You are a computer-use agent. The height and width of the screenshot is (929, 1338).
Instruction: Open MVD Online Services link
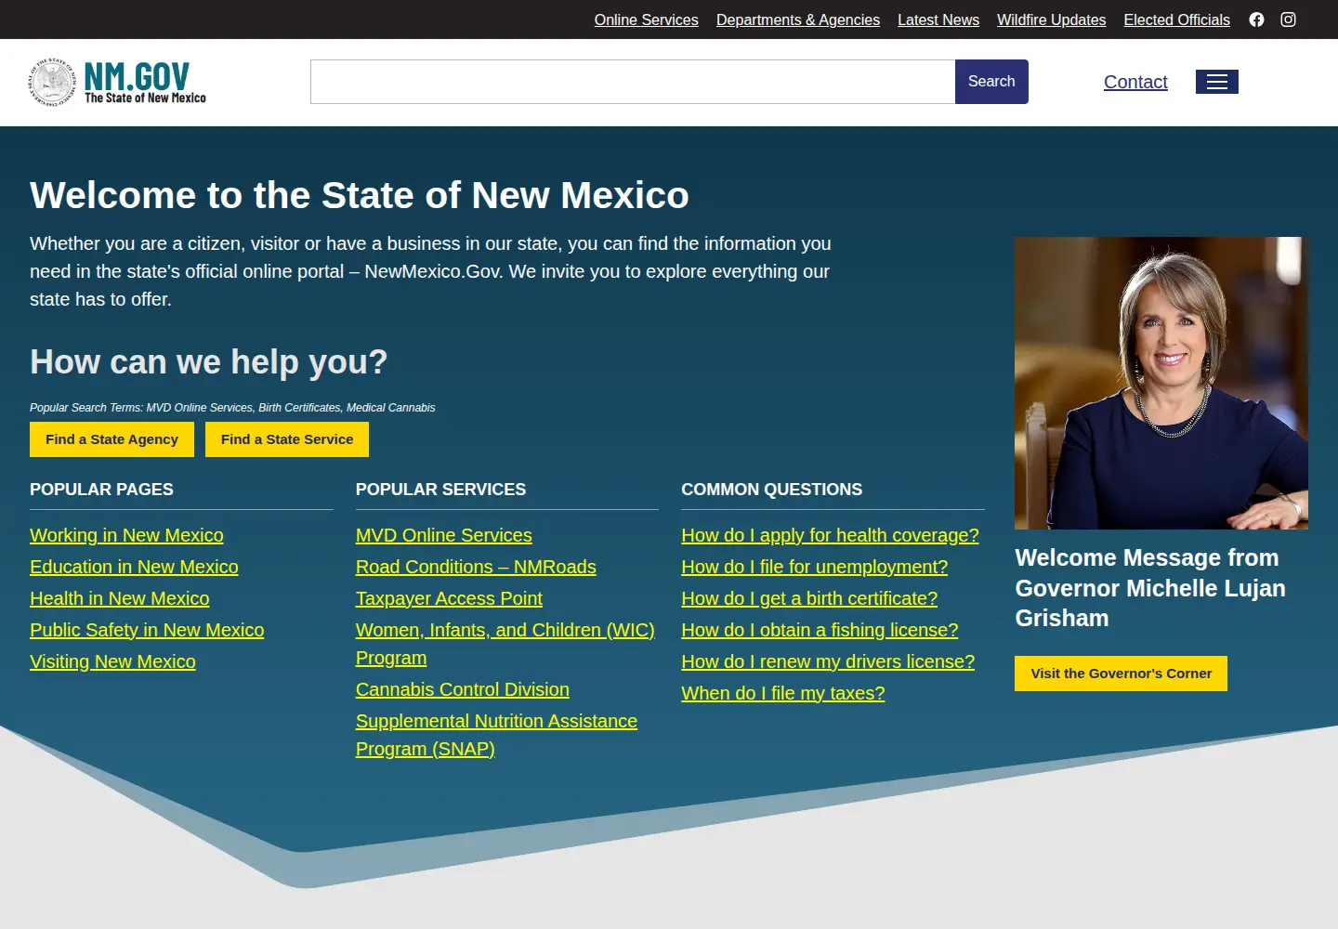click(x=444, y=535)
